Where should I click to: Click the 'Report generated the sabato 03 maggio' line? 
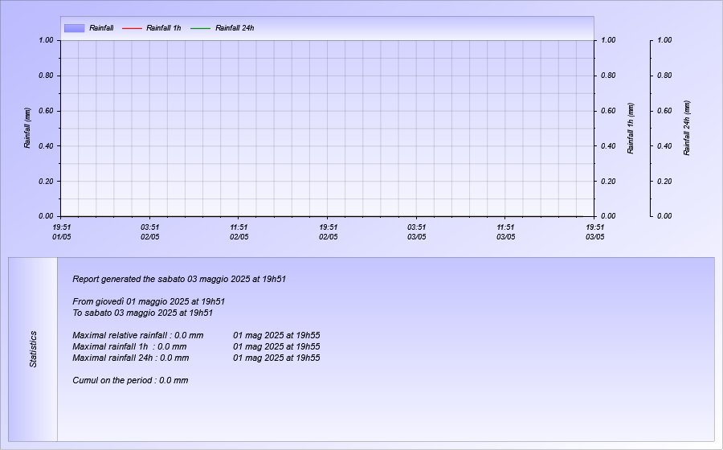pyautogui.click(x=179, y=279)
